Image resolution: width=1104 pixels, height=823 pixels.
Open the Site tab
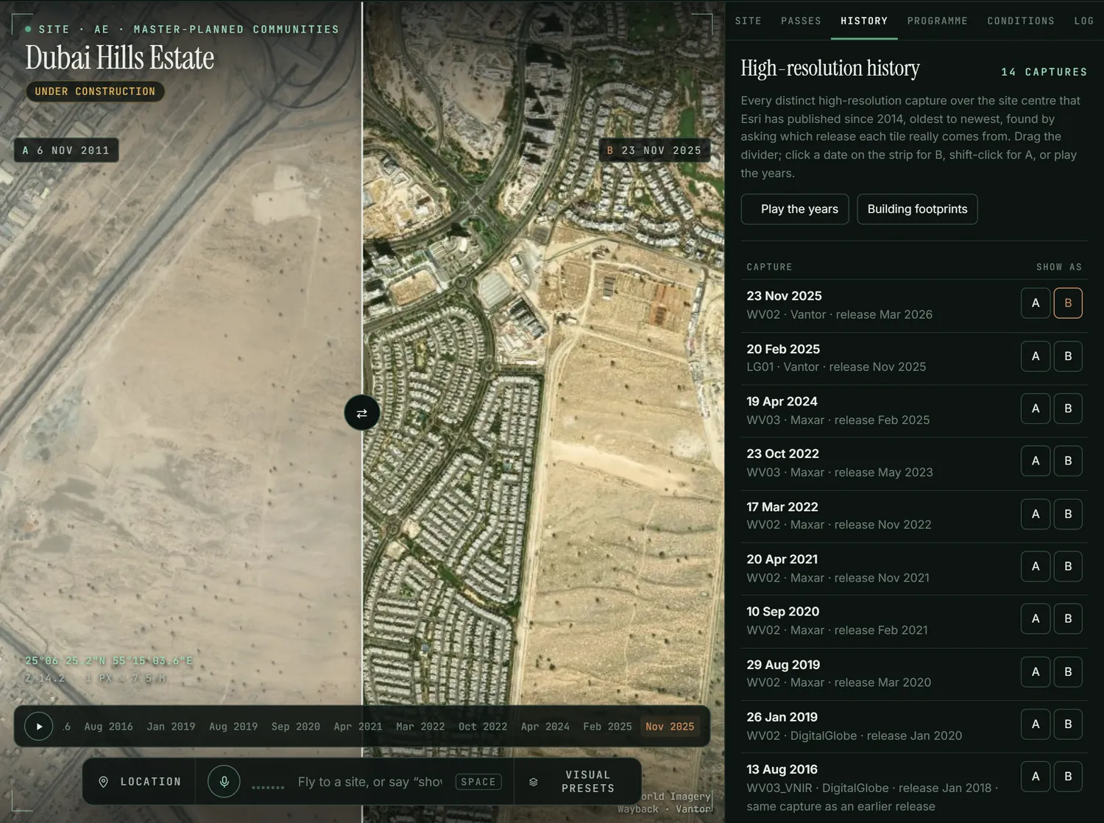tap(749, 21)
